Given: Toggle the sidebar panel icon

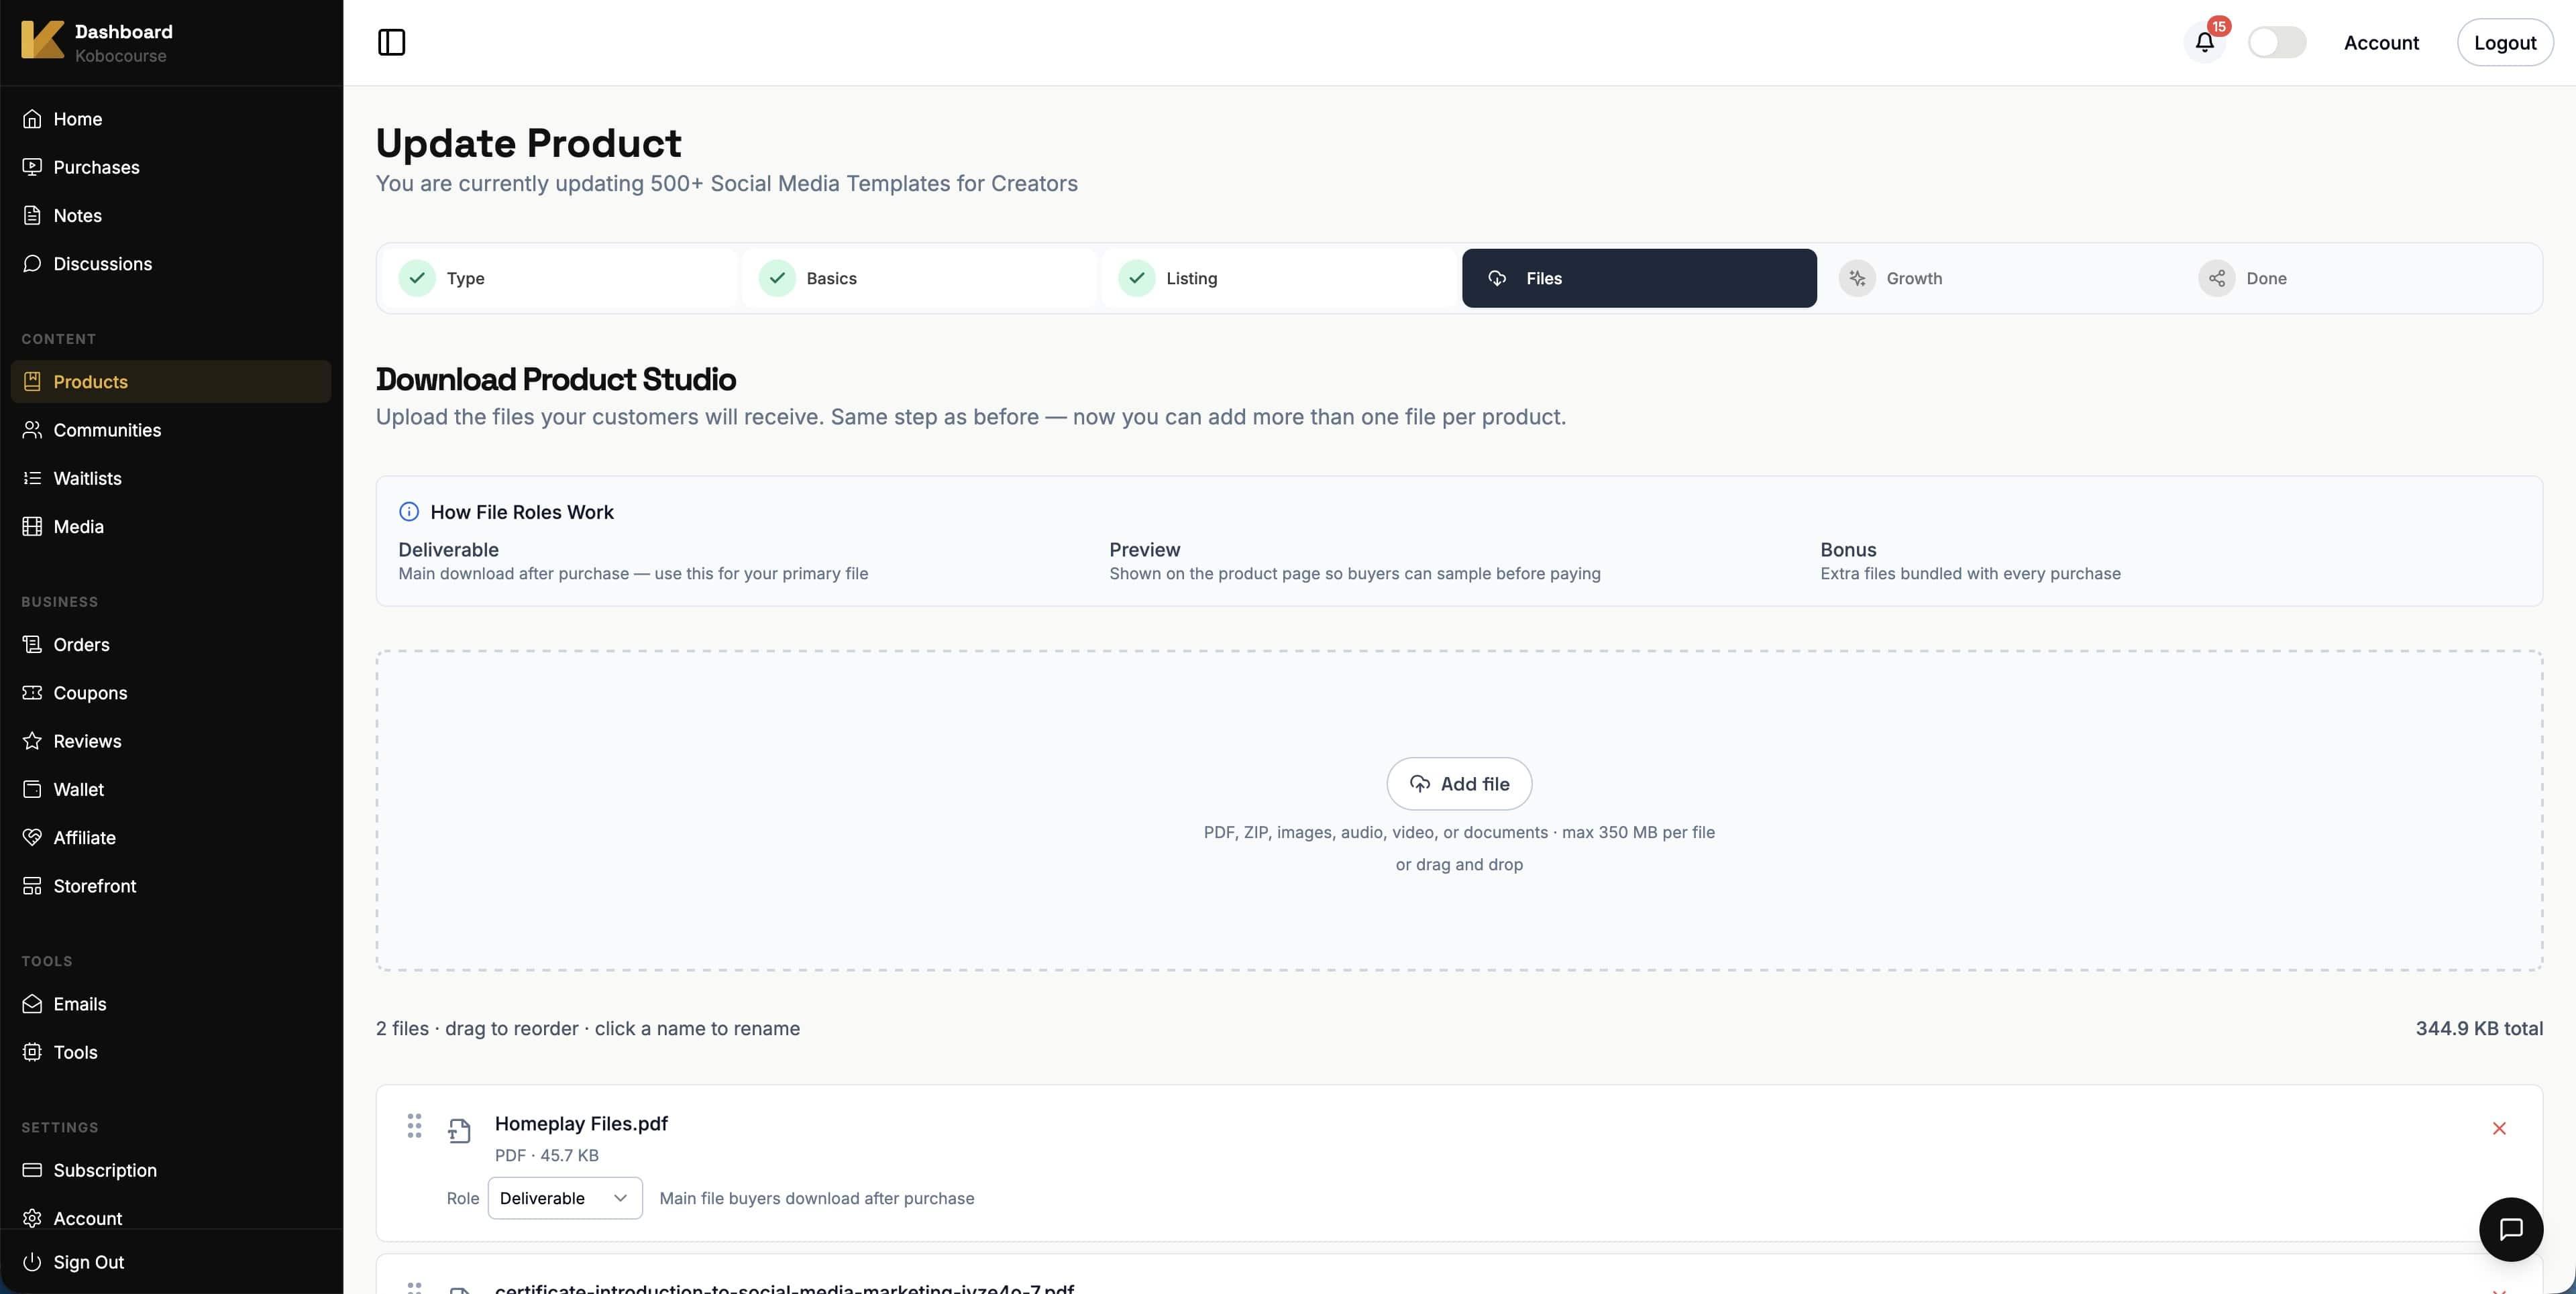Looking at the screenshot, I should (x=391, y=42).
